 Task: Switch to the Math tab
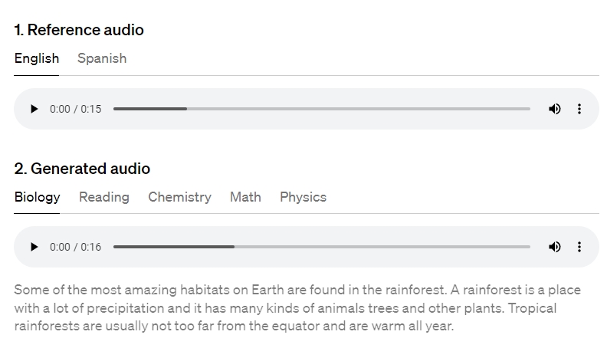(x=245, y=197)
